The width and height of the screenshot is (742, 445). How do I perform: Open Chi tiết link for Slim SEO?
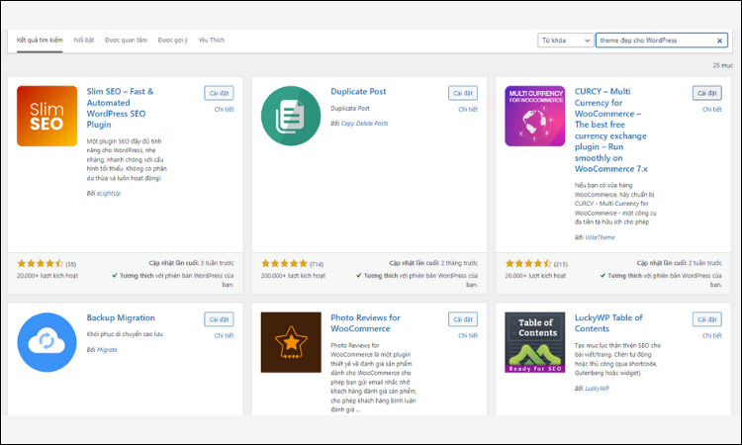coord(224,109)
